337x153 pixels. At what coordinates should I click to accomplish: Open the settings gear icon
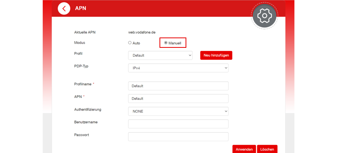click(x=264, y=16)
